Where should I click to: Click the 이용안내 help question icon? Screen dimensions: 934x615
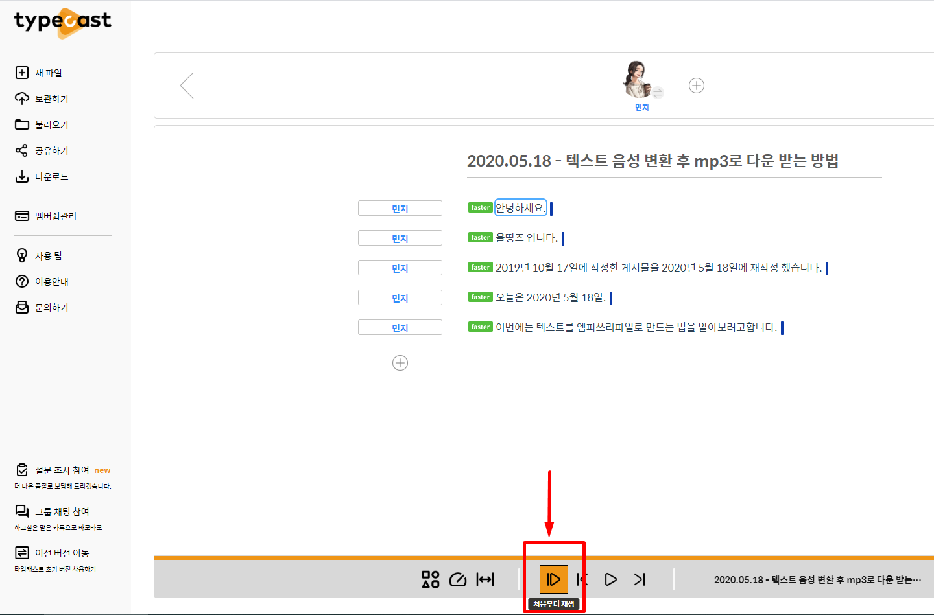(x=22, y=281)
